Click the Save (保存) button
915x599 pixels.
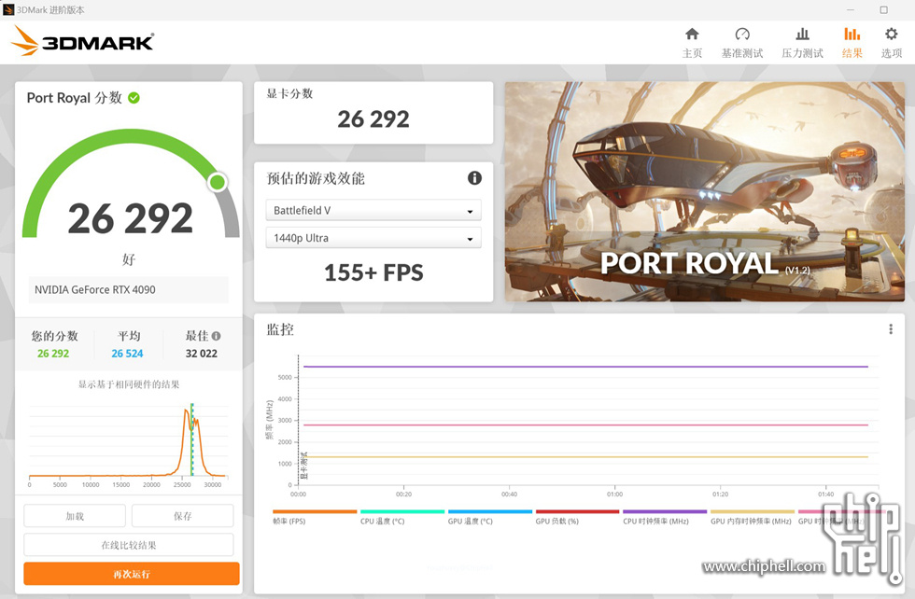coord(182,516)
